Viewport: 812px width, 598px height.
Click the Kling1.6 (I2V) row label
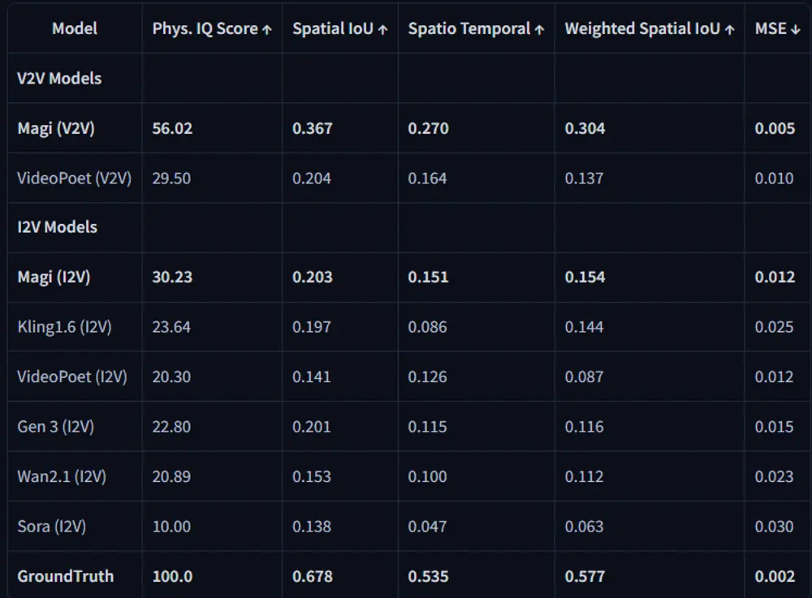click(x=65, y=327)
